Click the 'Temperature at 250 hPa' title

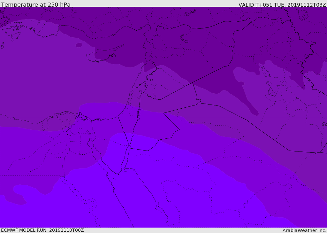[x=36, y=4]
